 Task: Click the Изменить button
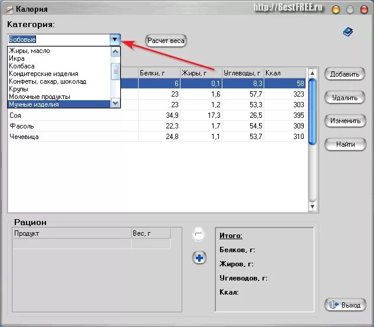(x=345, y=121)
